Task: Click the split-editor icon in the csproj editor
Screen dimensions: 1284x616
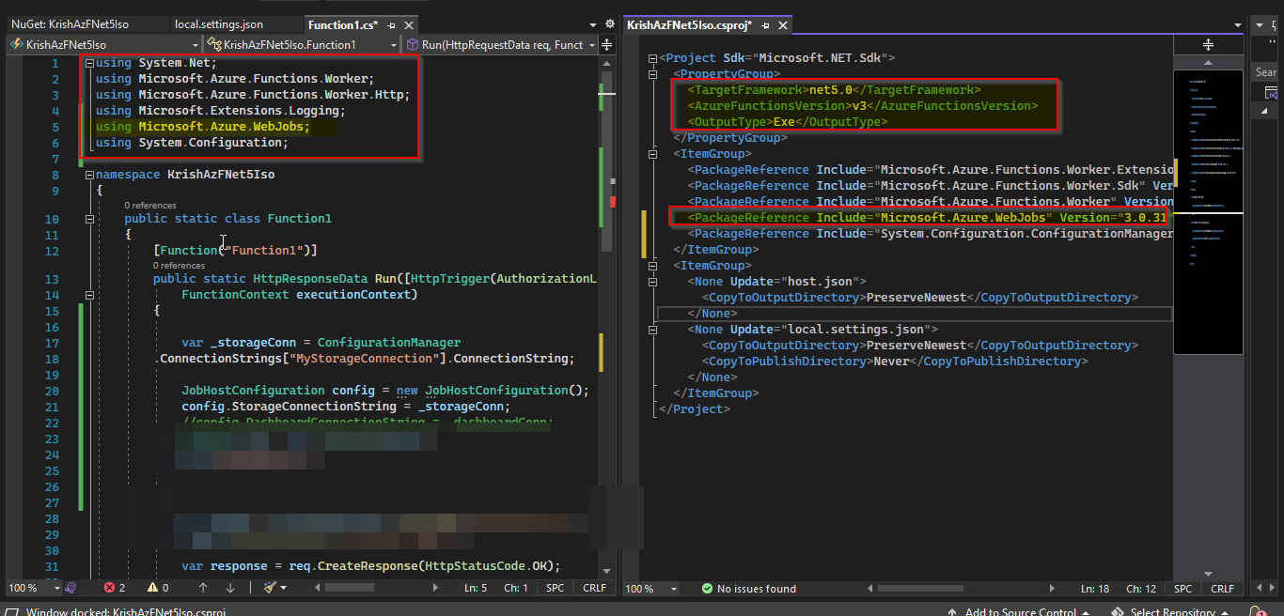Action: (x=1209, y=45)
